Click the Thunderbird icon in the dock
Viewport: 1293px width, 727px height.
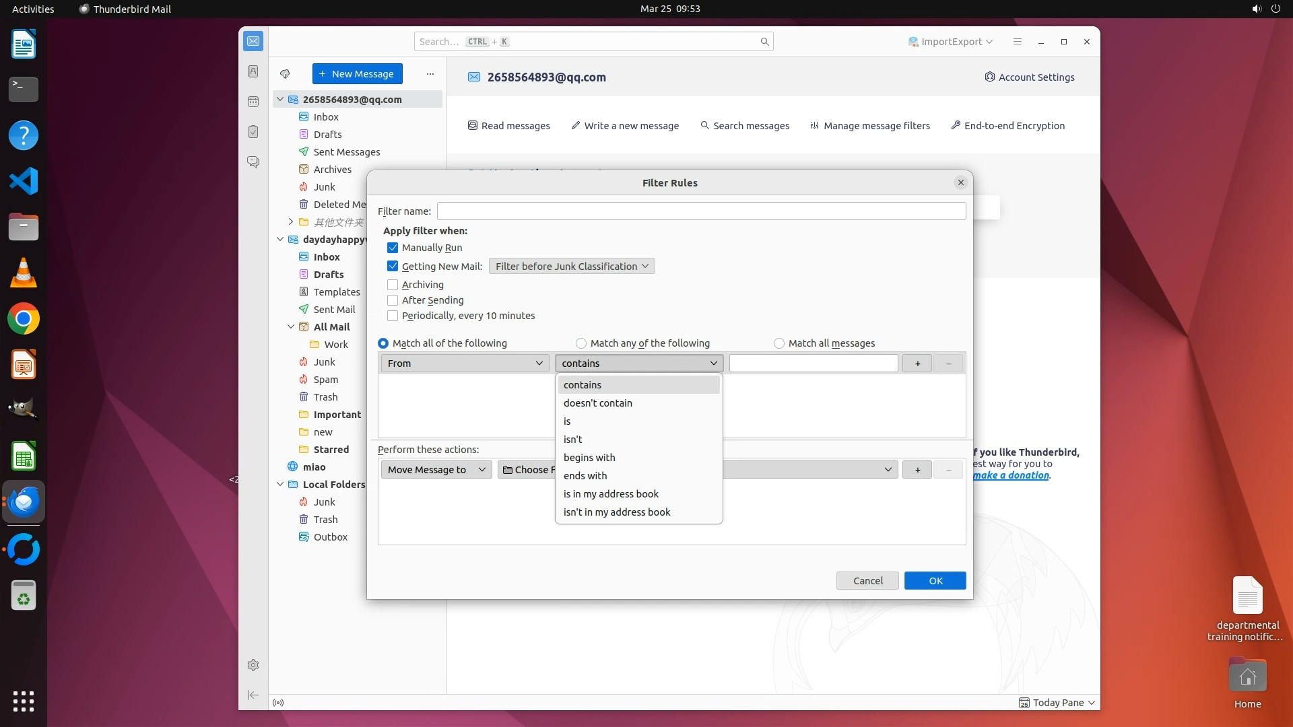[x=24, y=502]
